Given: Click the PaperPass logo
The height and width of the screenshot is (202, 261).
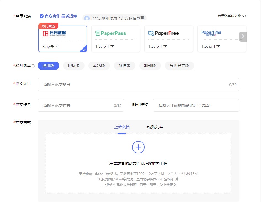Looking at the screenshot, I should [111, 33].
